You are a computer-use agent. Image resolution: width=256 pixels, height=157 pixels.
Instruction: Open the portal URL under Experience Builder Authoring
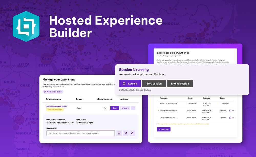(x=170, y=56)
